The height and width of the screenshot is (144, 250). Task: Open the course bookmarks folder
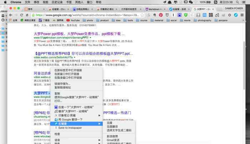click(x=141, y=20)
